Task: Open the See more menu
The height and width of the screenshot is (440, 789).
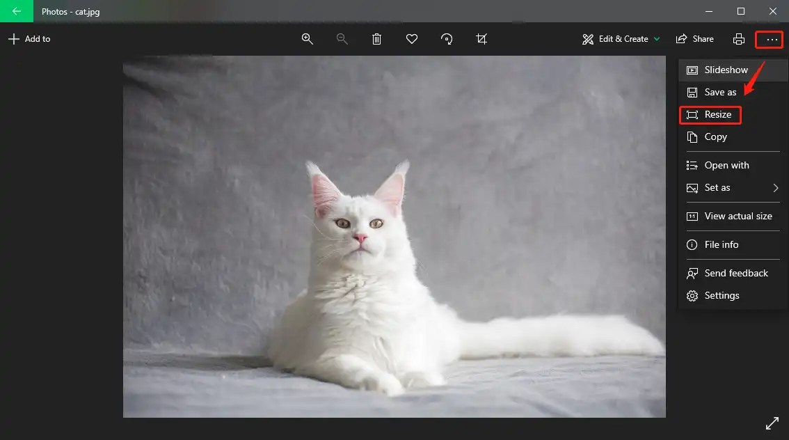Action: tap(769, 39)
